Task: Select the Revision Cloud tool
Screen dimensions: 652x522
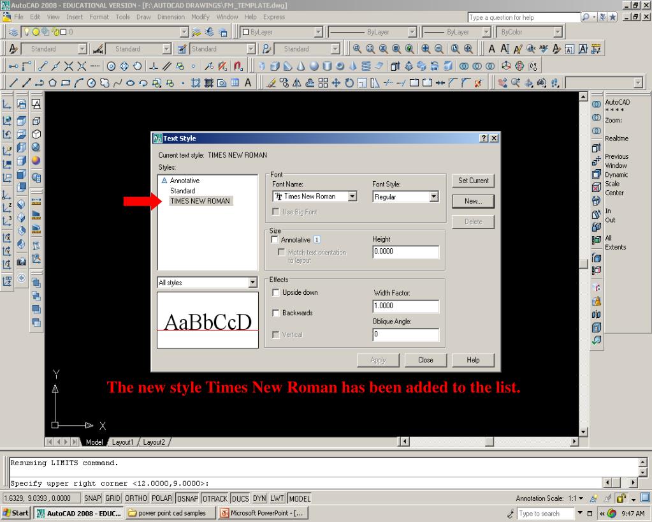Action: point(104,83)
